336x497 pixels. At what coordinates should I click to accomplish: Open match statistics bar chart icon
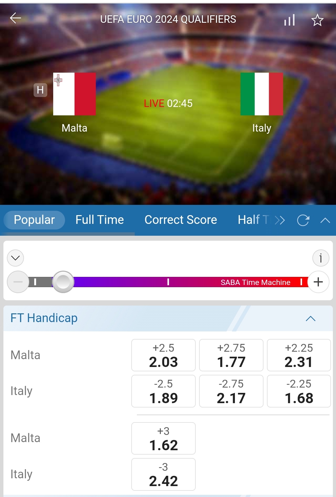[x=289, y=20]
